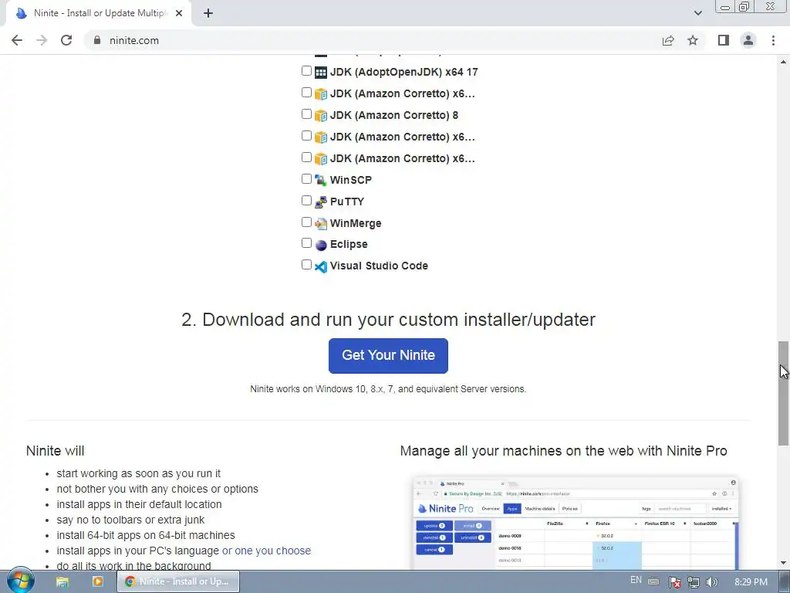Switch to the Ninite browser tab
The height and width of the screenshot is (593, 790).
(x=98, y=13)
